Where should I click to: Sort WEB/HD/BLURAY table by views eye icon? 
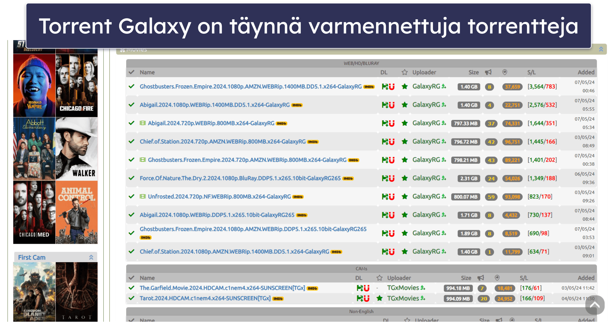click(505, 72)
